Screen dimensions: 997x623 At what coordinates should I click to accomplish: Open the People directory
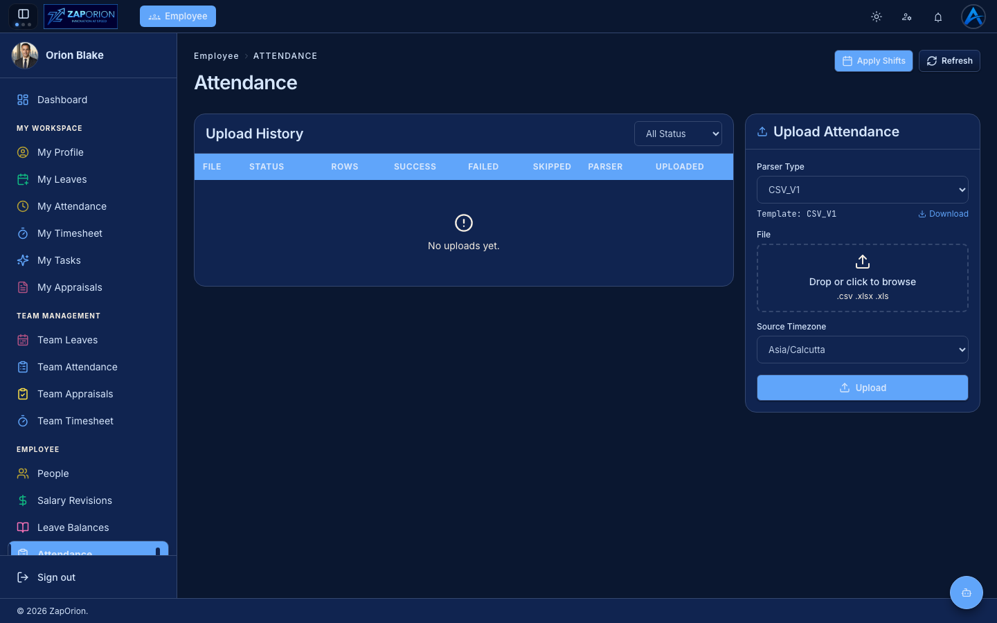tap(88, 473)
